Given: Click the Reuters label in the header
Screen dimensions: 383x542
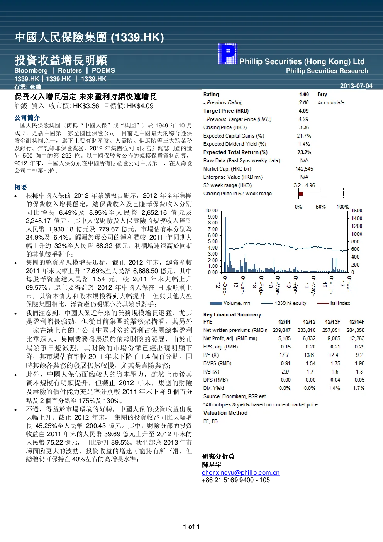Looking at the screenshot, I should [x=70, y=70].
